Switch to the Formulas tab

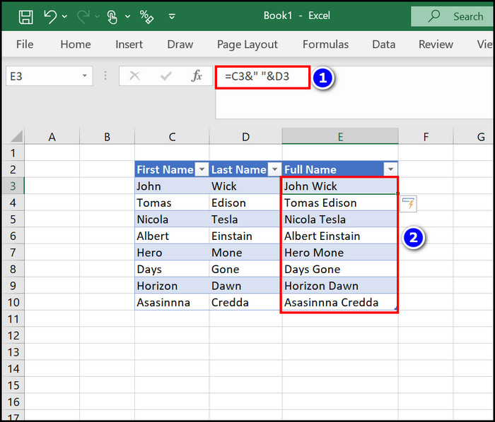point(325,44)
